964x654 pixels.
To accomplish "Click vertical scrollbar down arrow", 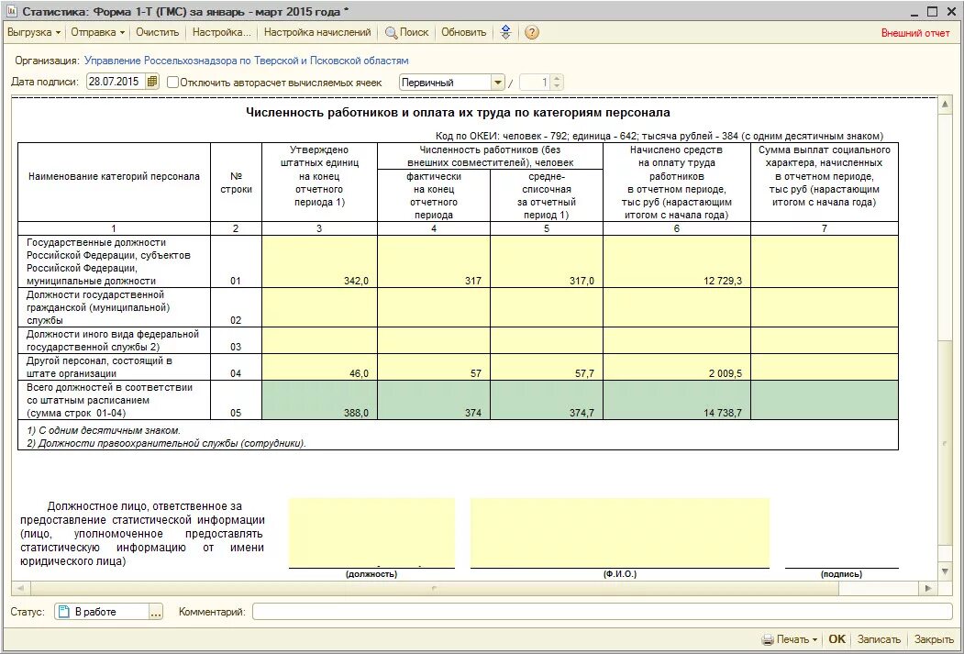I will (945, 572).
